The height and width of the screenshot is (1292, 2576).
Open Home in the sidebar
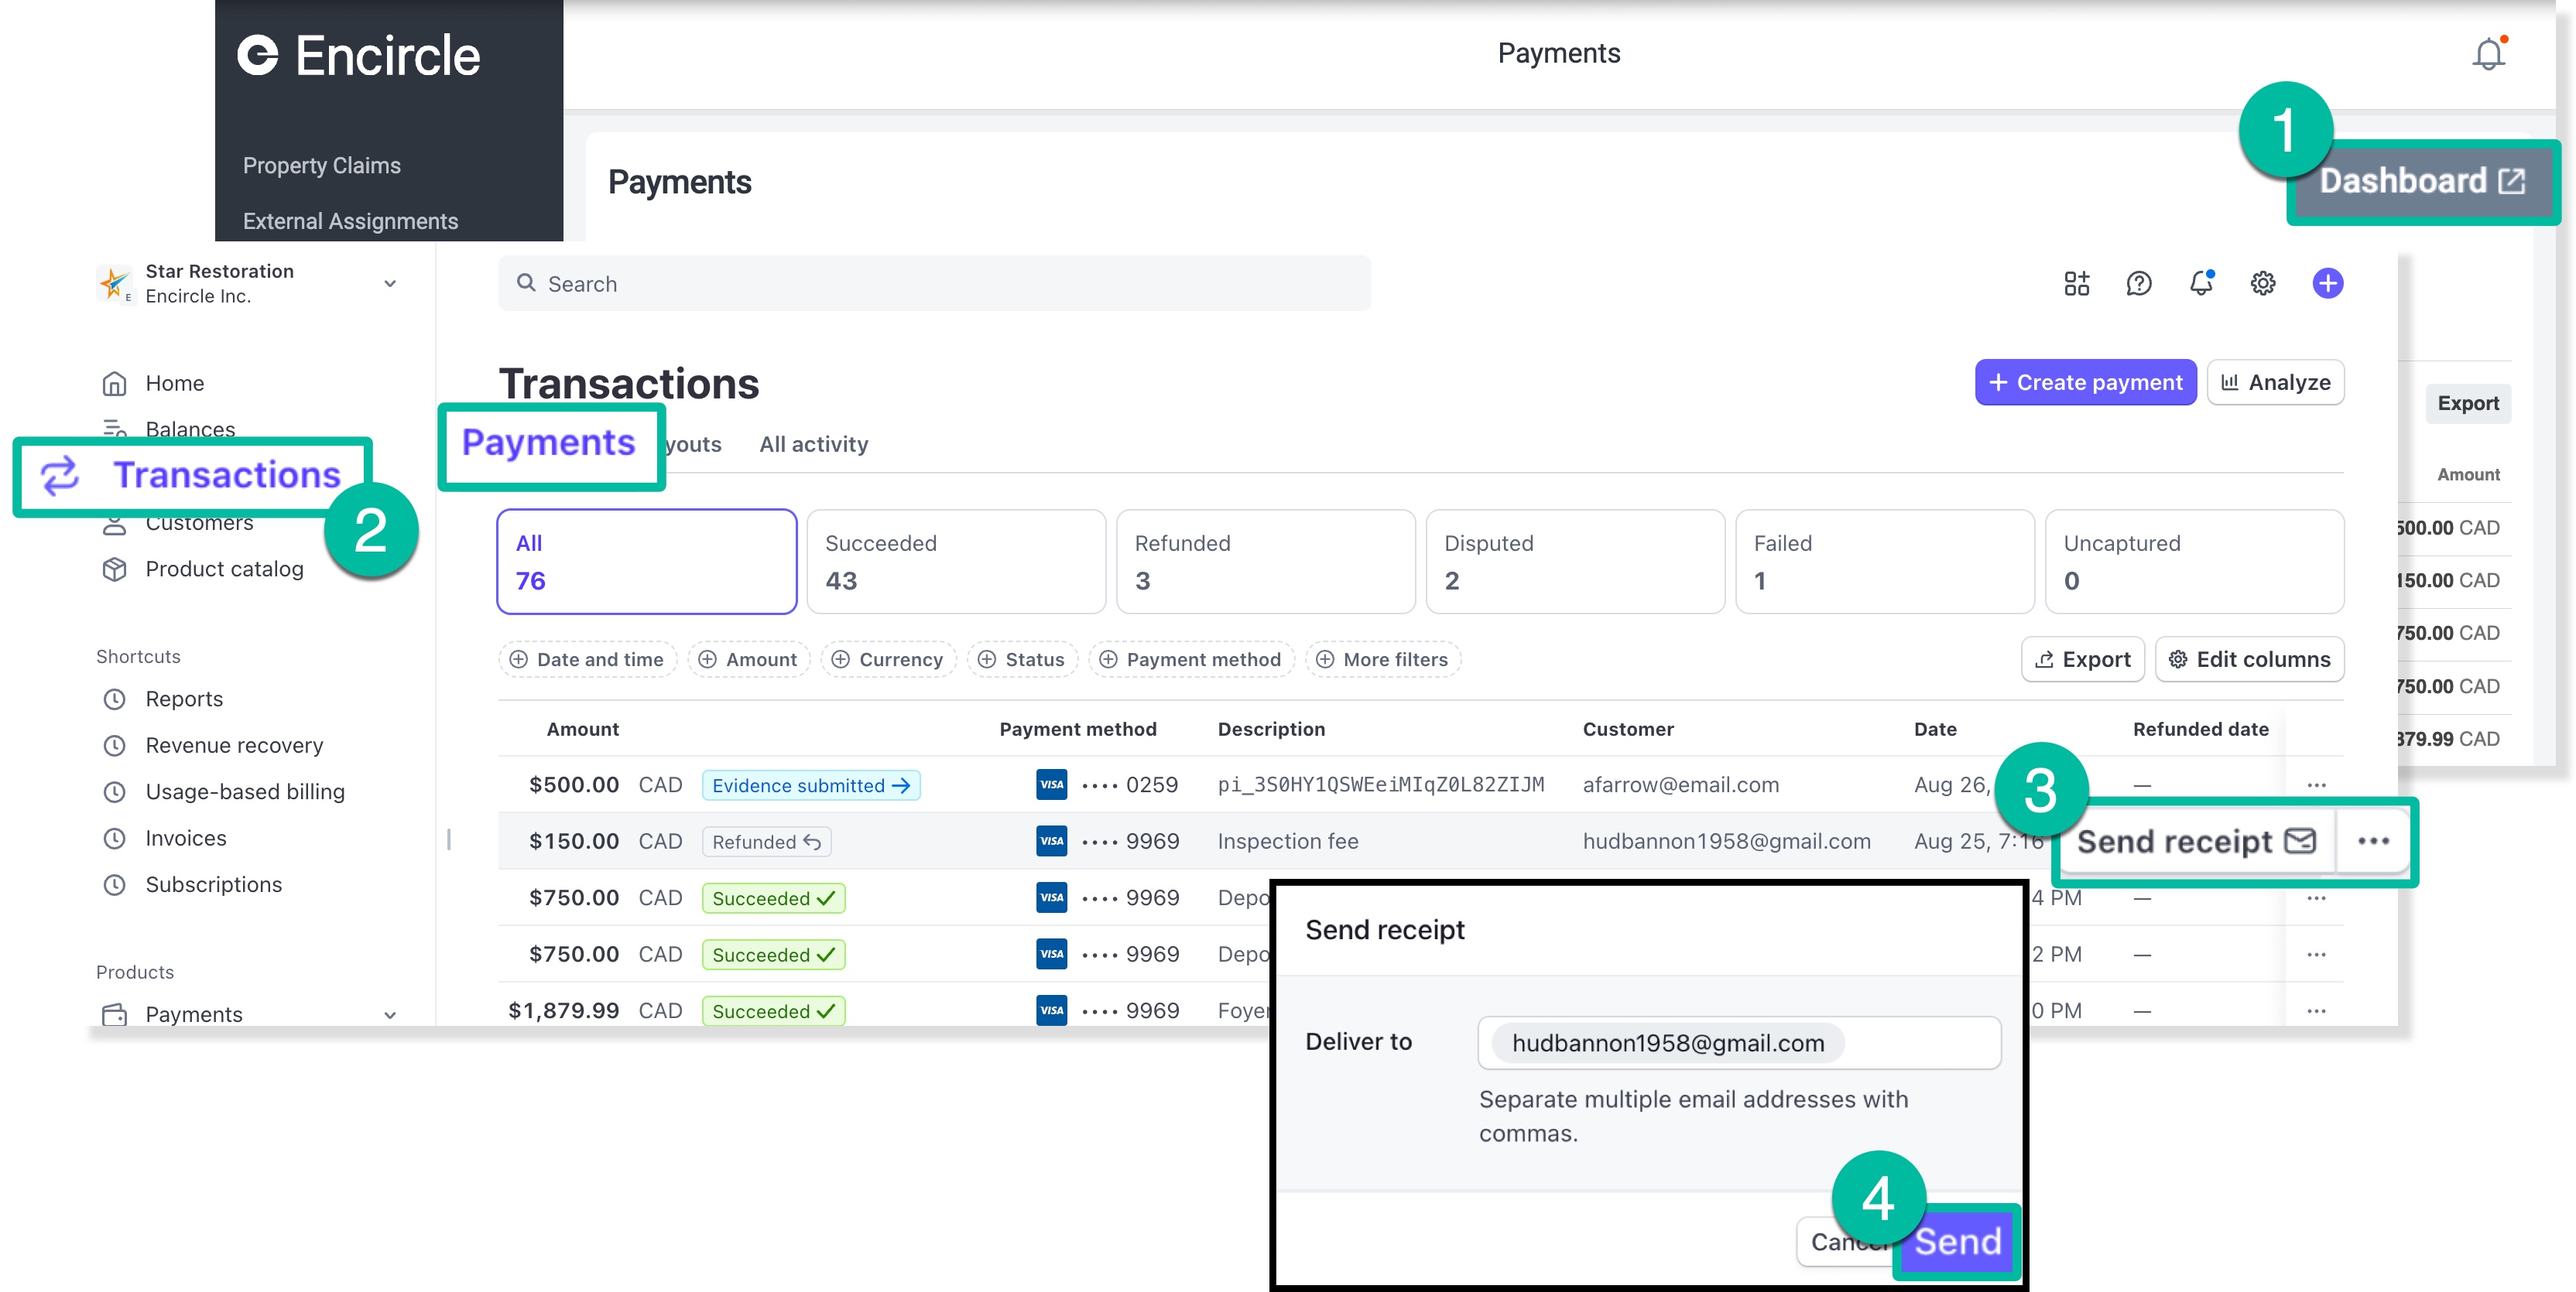coord(174,384)
